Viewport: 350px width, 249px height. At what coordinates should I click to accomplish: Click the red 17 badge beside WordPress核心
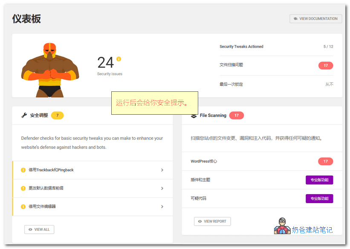(x=325, y=161)
